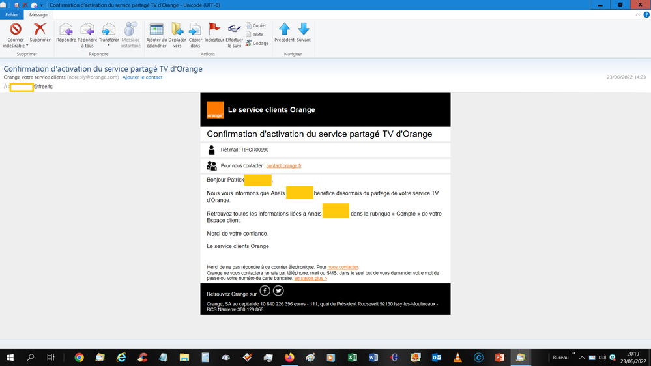Click the Windows Start button
This screenshot has width=651, height=366.
[x=10, y=358]
